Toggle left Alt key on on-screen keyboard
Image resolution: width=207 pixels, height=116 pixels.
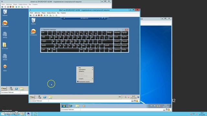(54, 50)
